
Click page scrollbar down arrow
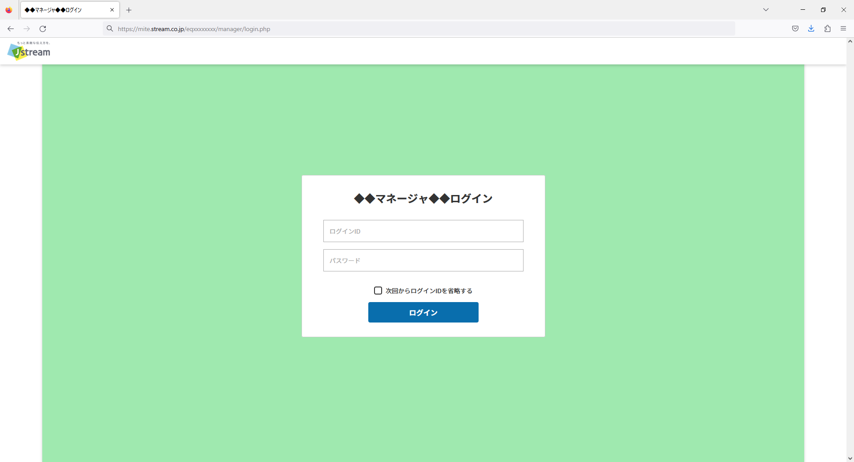tap(850, 458)
